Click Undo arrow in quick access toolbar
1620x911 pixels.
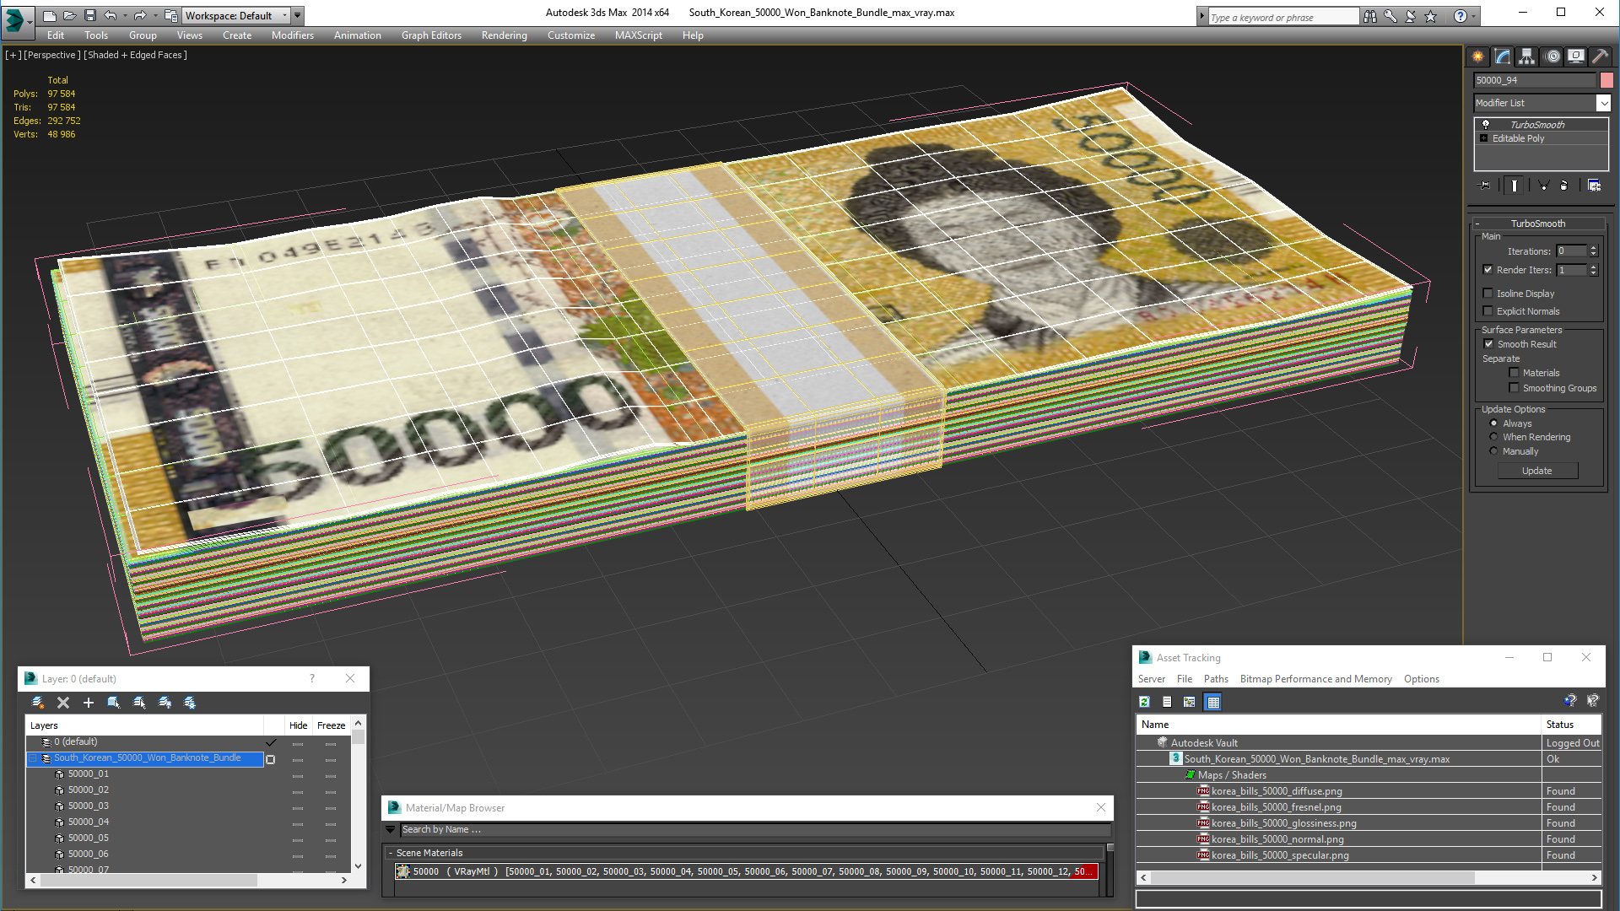[x=111, y=15]
